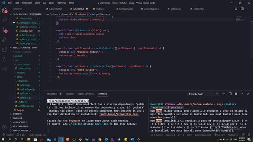
Task: Open editor More Actions ellipsis menu
Action: coord(248,9)
